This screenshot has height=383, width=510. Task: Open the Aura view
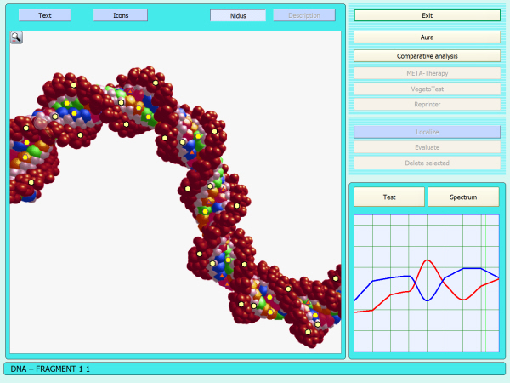(x=427, y=37)
